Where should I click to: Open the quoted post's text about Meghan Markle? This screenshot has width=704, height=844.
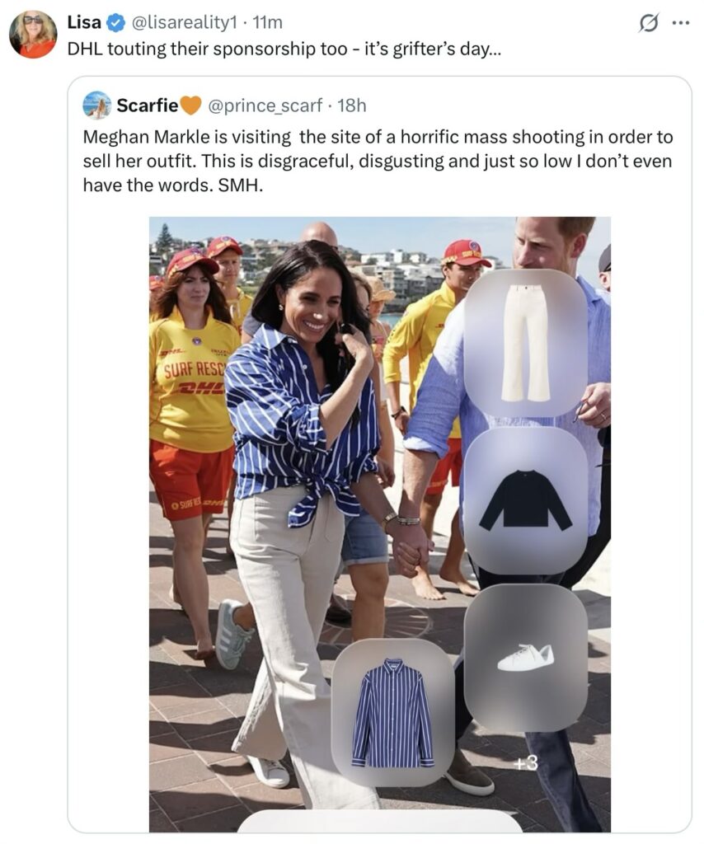[378, 161]
